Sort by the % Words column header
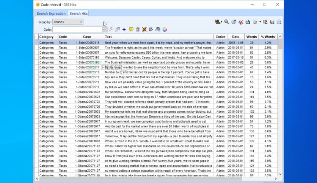 pos(268,37)
